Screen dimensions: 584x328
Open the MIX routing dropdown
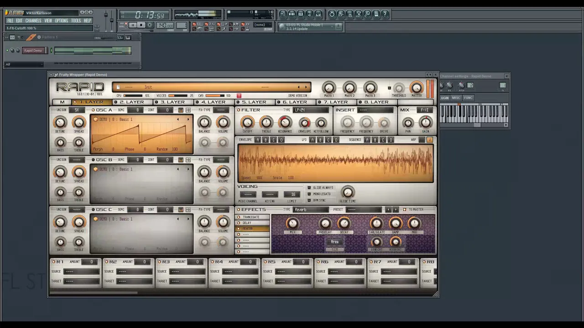425,110
